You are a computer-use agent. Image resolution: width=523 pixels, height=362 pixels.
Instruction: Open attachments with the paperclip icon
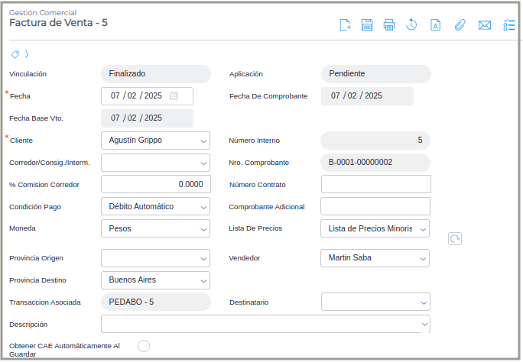point(460,25)
